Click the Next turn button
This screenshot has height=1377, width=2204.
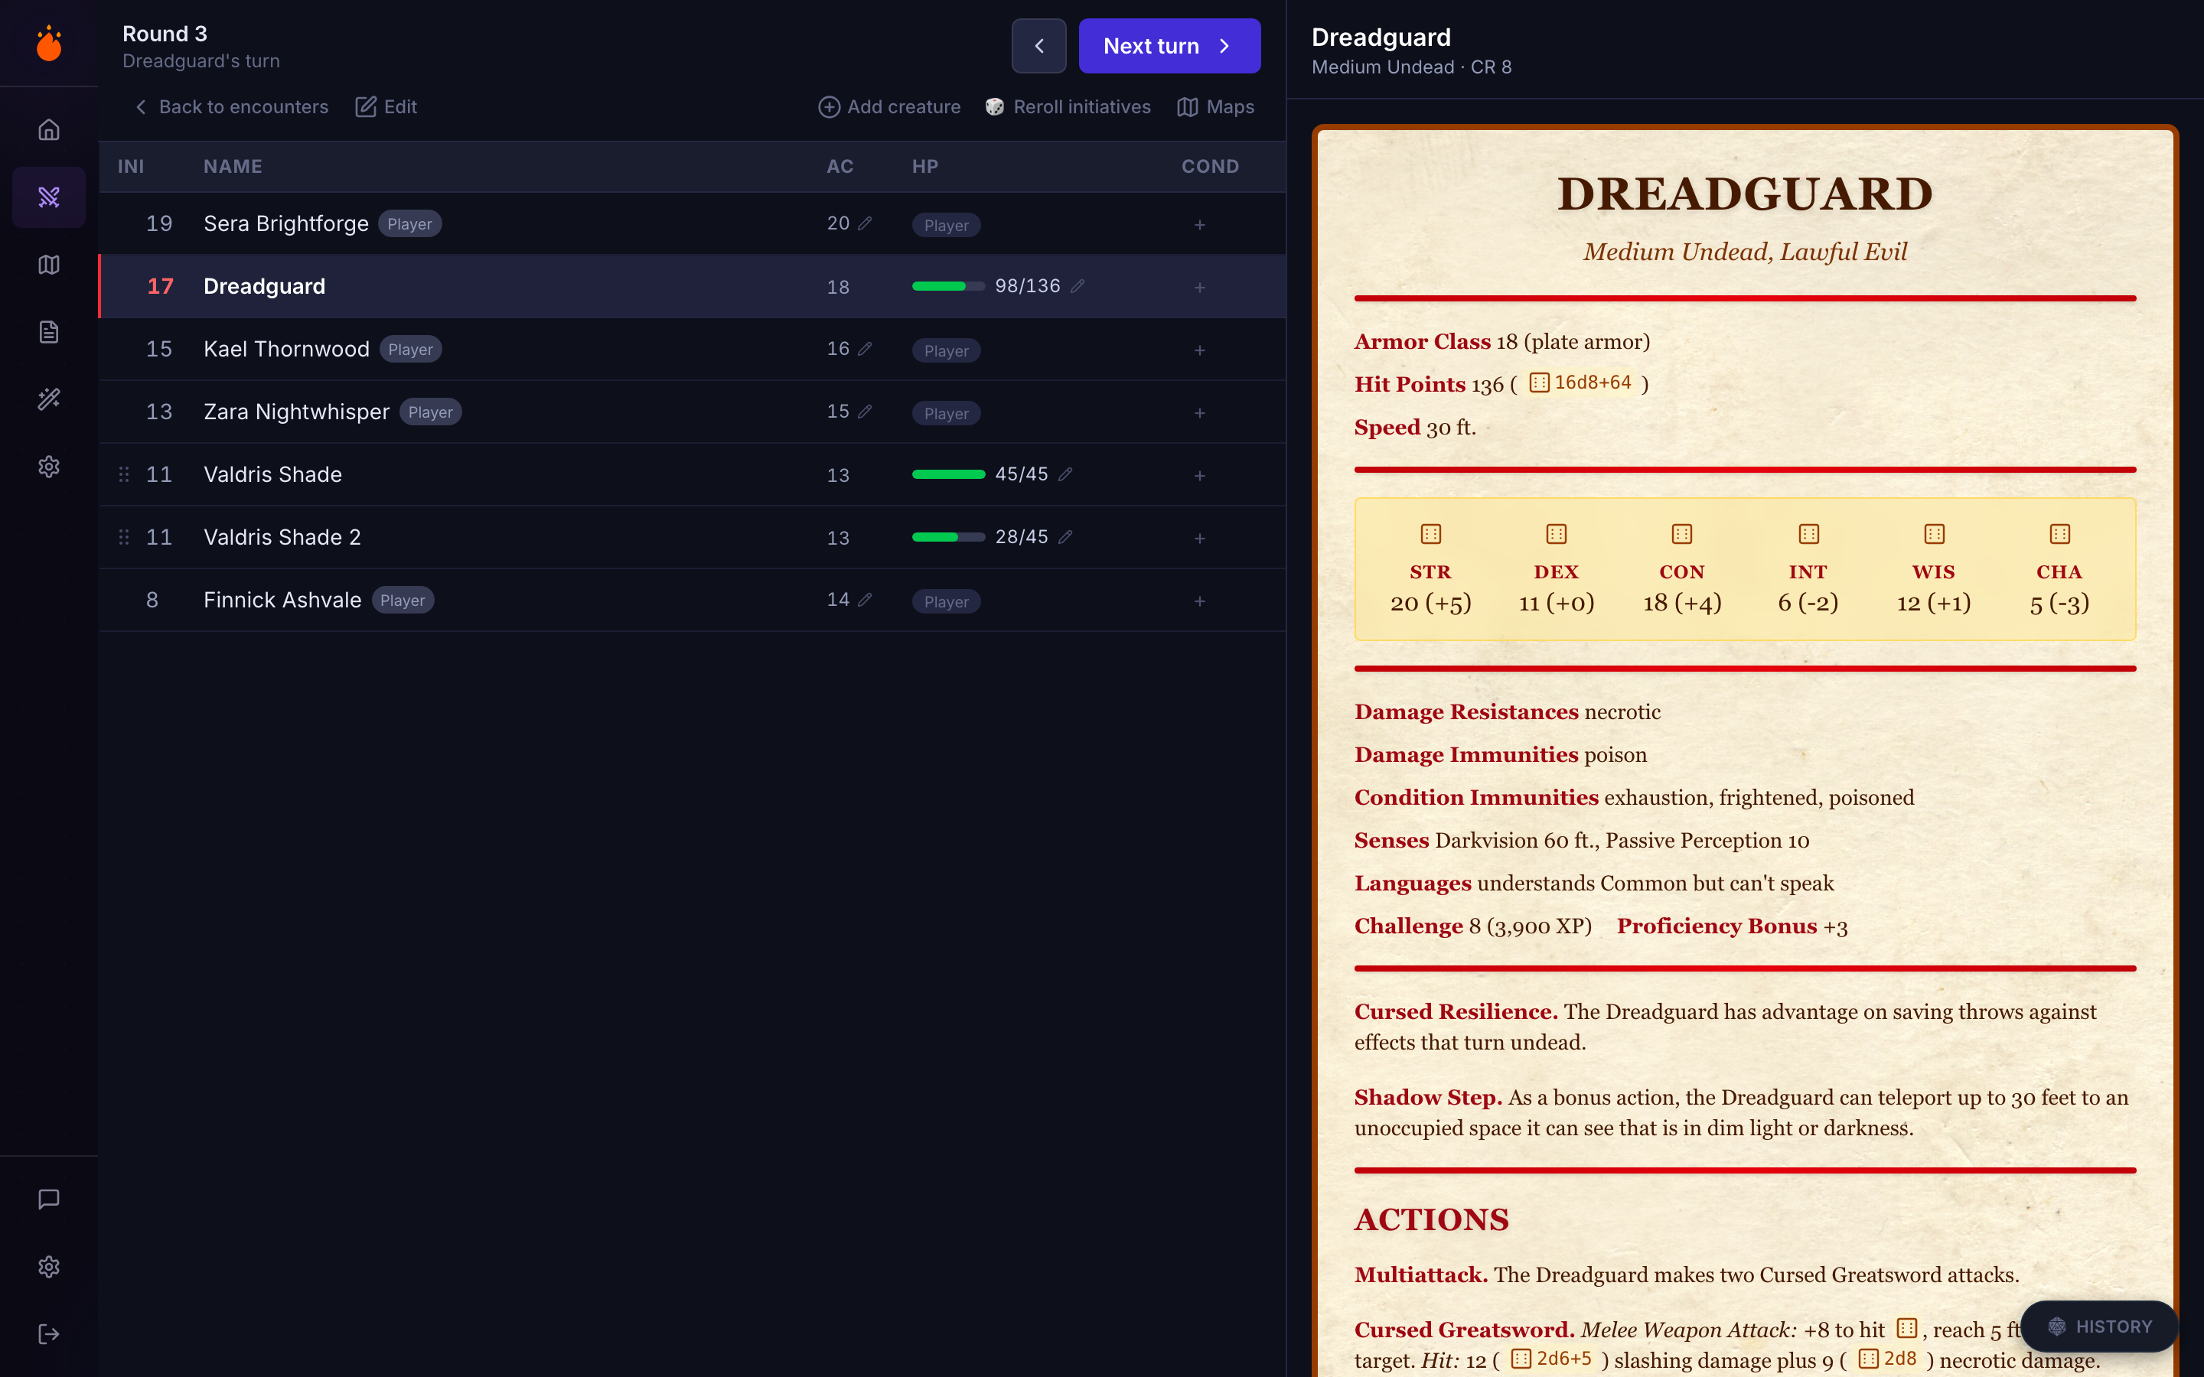1169,46
